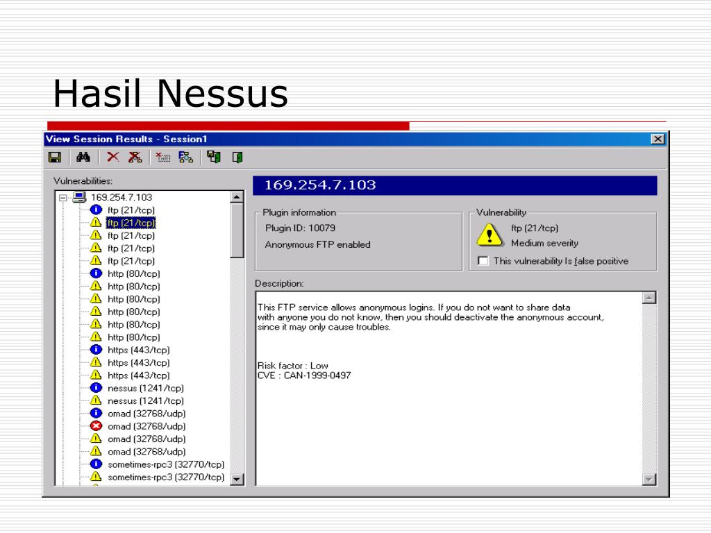Collapse the 169.254.7.103 host tree node
Screen dimensions: 711x533
[63, 198]
